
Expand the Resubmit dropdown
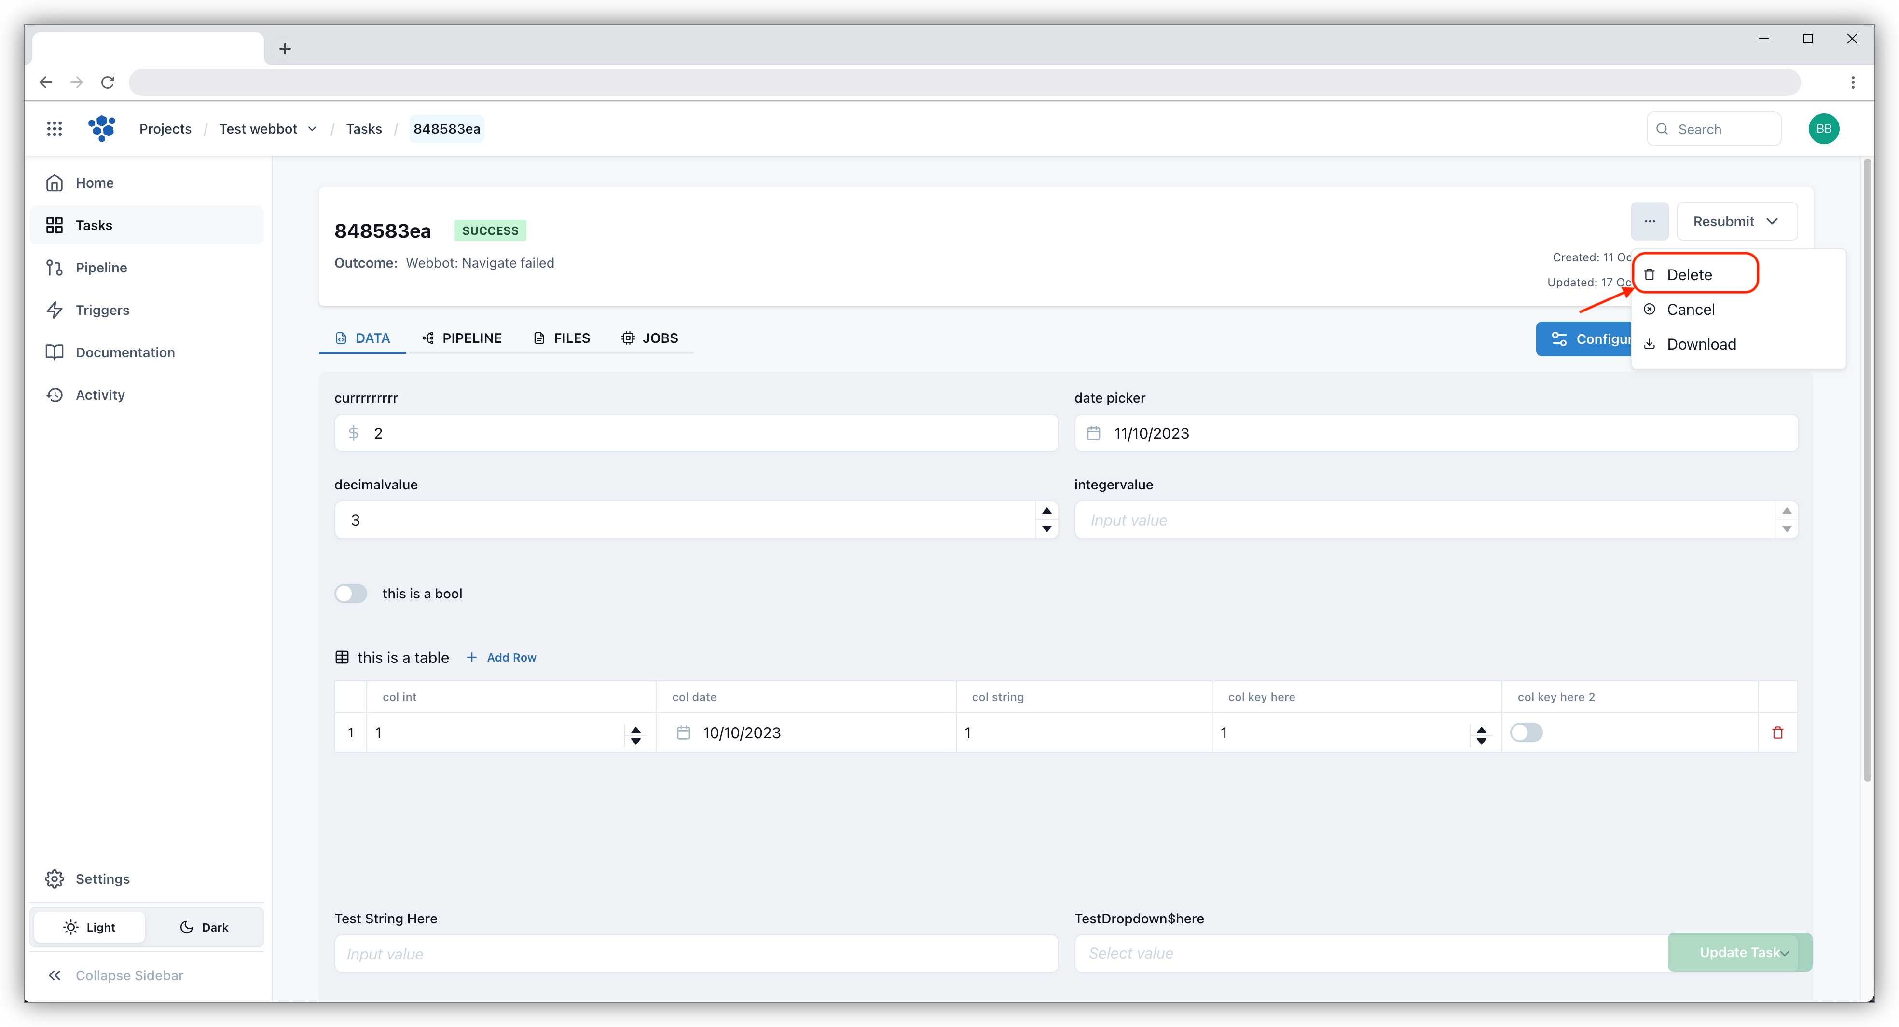tap(1736, 221)
